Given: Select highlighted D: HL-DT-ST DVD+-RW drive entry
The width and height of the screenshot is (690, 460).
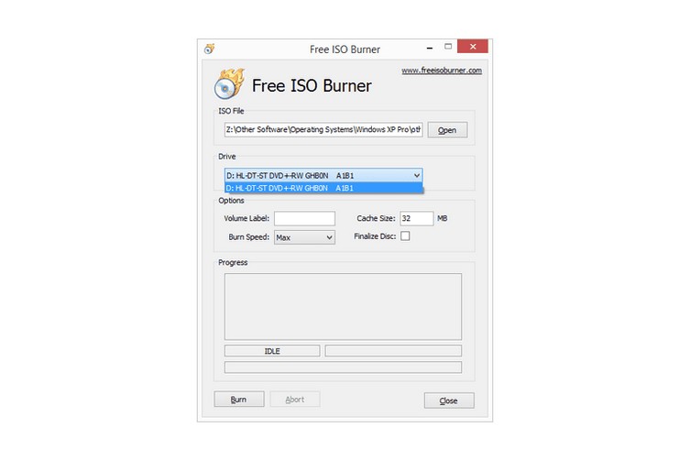Looking at the screenshot, I should coord(323,188).
